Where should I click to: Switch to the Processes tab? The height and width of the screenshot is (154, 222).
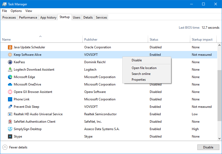coord(9,18)
